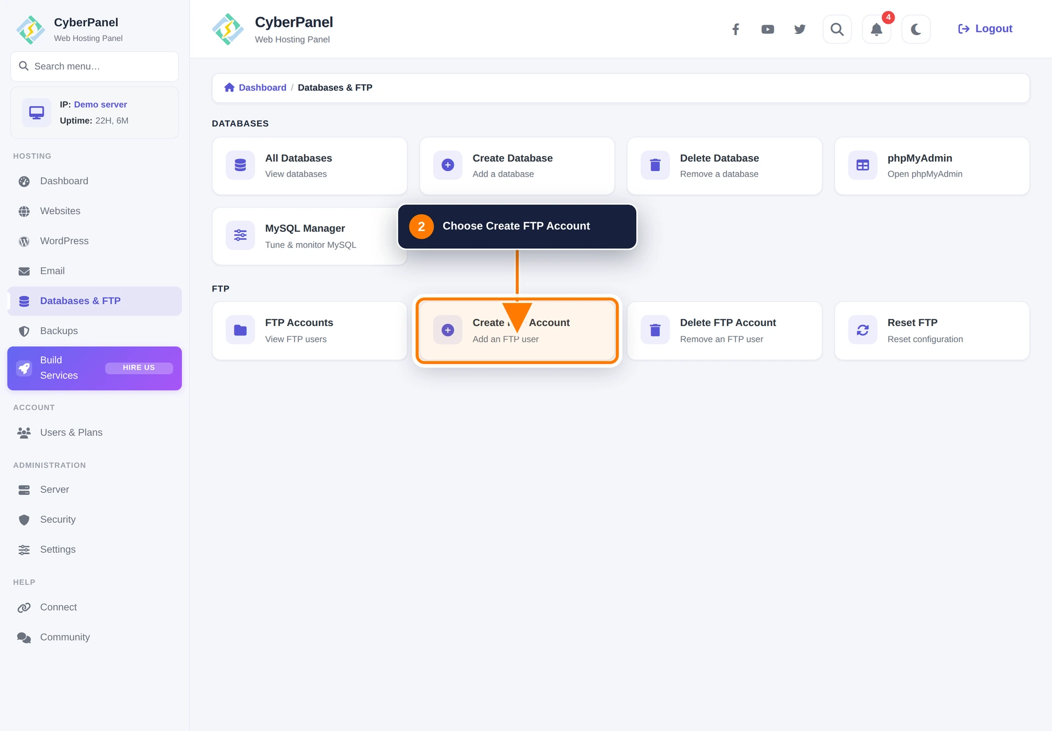Image resolution: width=1052 pixels, height=731 pixels.
Task: Click the Users & Plans people icon
Action: coord(24,433)
